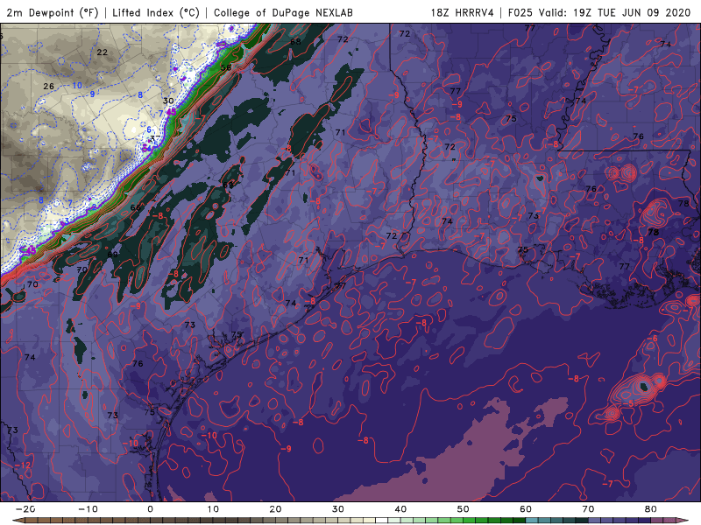Viewport: 701px width, 525px height.
Task: Click the red -5 lifted index contour label
Action: coord(628,403)
